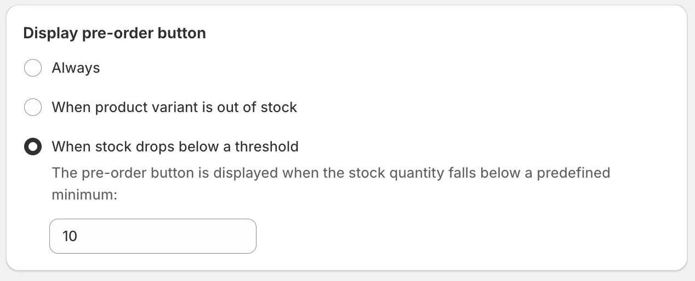Select the "Always" radio button
Screen dimensions: 695x281
pos(33,68)
